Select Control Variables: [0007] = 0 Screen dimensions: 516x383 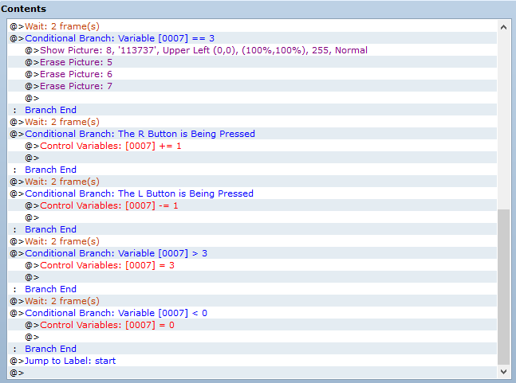pyautogui.click(x=252, y=325)
